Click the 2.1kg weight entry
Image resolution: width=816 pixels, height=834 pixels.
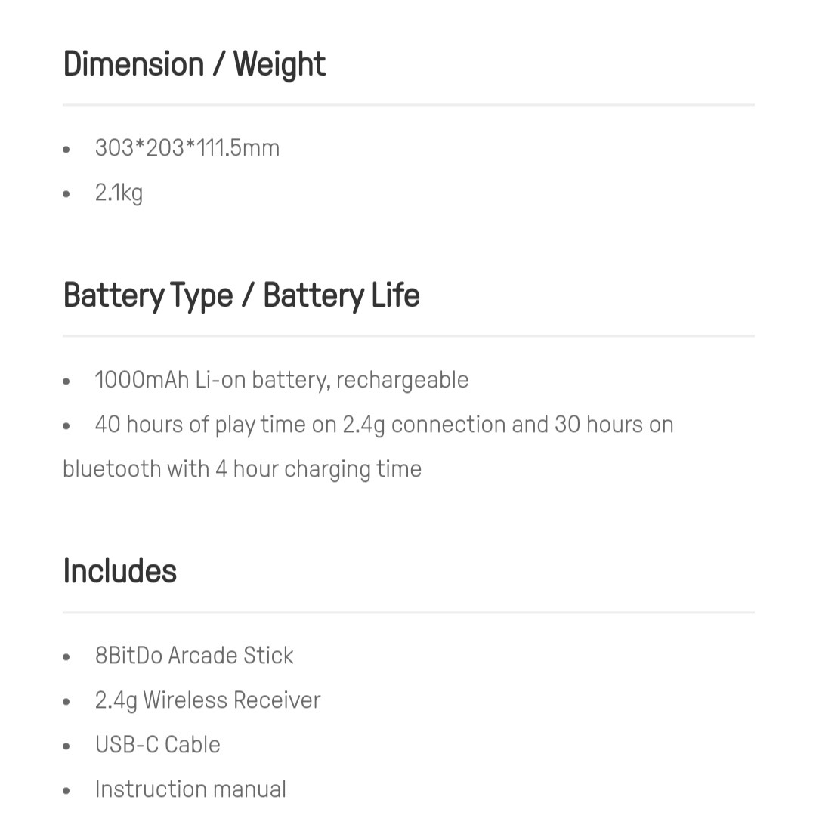119,193
